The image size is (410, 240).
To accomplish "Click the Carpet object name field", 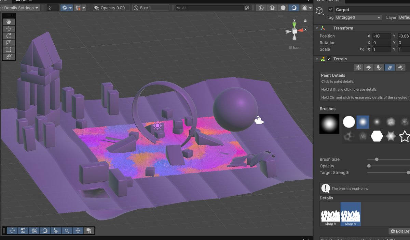I will pyautogui.click(x=372, y=10).
